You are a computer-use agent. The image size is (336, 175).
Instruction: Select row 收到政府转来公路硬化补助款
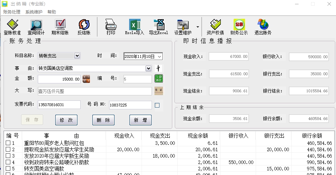pos(169,162)
